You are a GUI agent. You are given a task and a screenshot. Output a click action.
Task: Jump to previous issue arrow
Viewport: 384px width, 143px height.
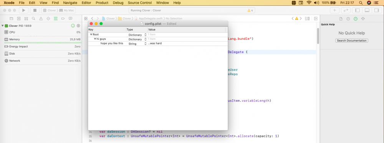click(x=292, y=18)
